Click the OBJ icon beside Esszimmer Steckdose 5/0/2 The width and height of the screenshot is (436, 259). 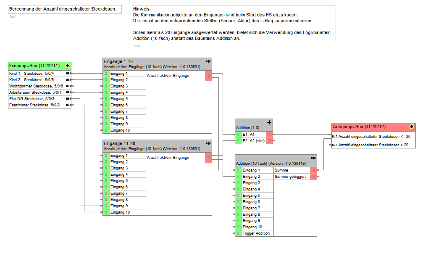click(x=68, y=105)
